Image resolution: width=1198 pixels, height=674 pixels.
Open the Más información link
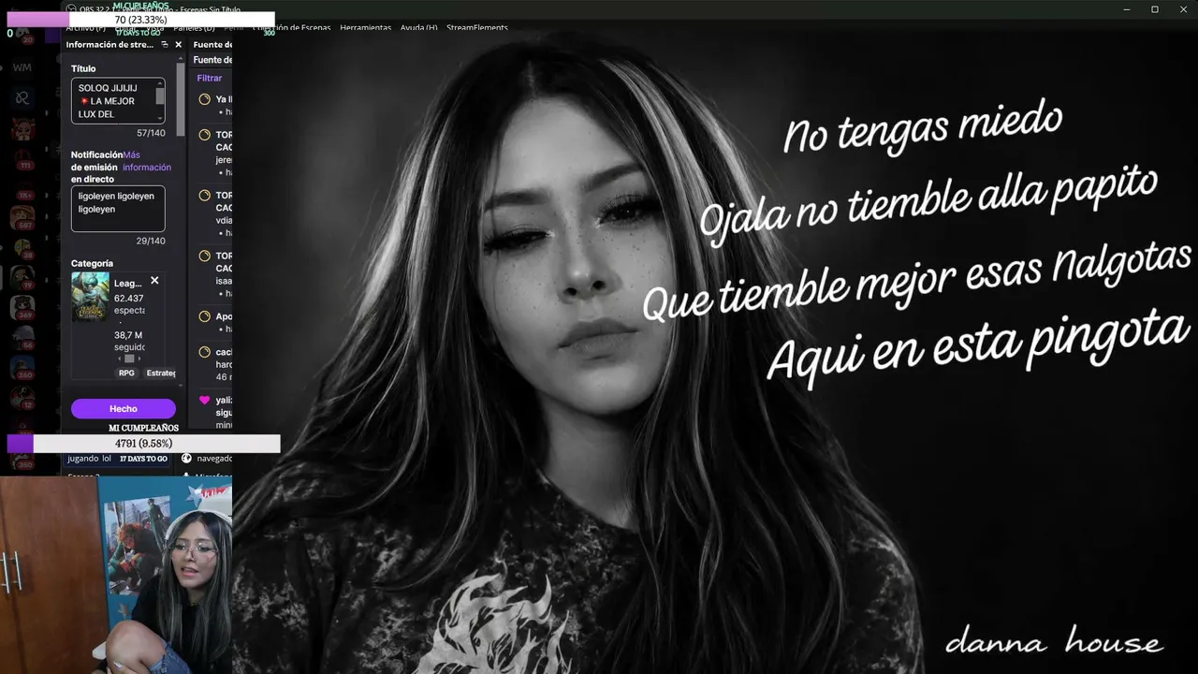coord(147,161)
